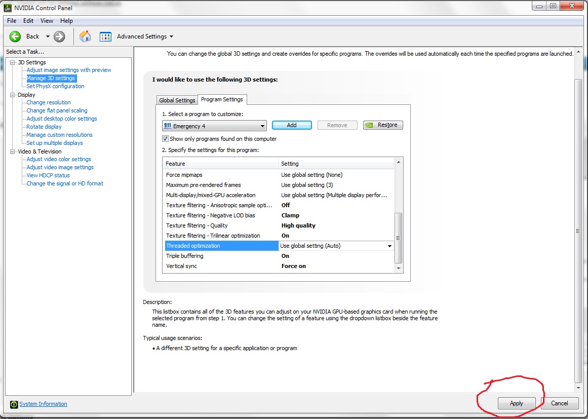Viewport: 588px width, 419px height.
Task: Click the System Information icon
Action: coord(14,404)
